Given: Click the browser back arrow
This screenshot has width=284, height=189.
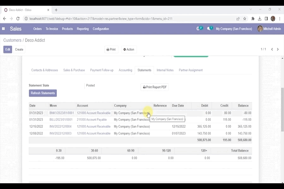Looking at the screenshot, I should coord(4,19).
